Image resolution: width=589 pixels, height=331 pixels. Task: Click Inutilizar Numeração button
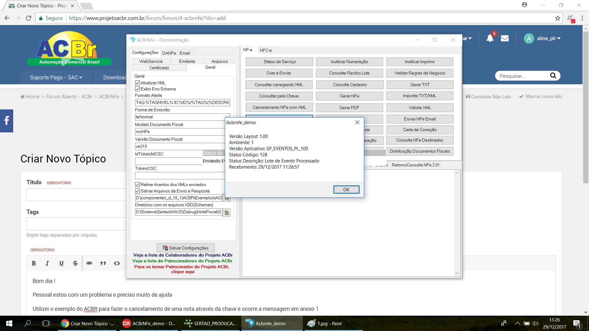(x=349, y=62)
